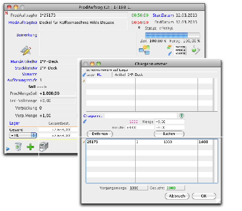
Task: Click the blue pin icon below the stacked layers
Action: click(169, 54)
